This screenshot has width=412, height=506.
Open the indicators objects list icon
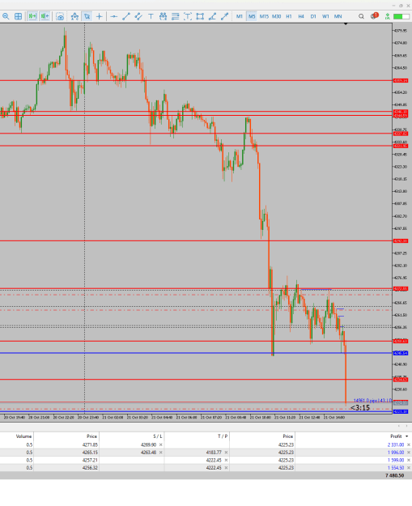click(x=74, y=16)
